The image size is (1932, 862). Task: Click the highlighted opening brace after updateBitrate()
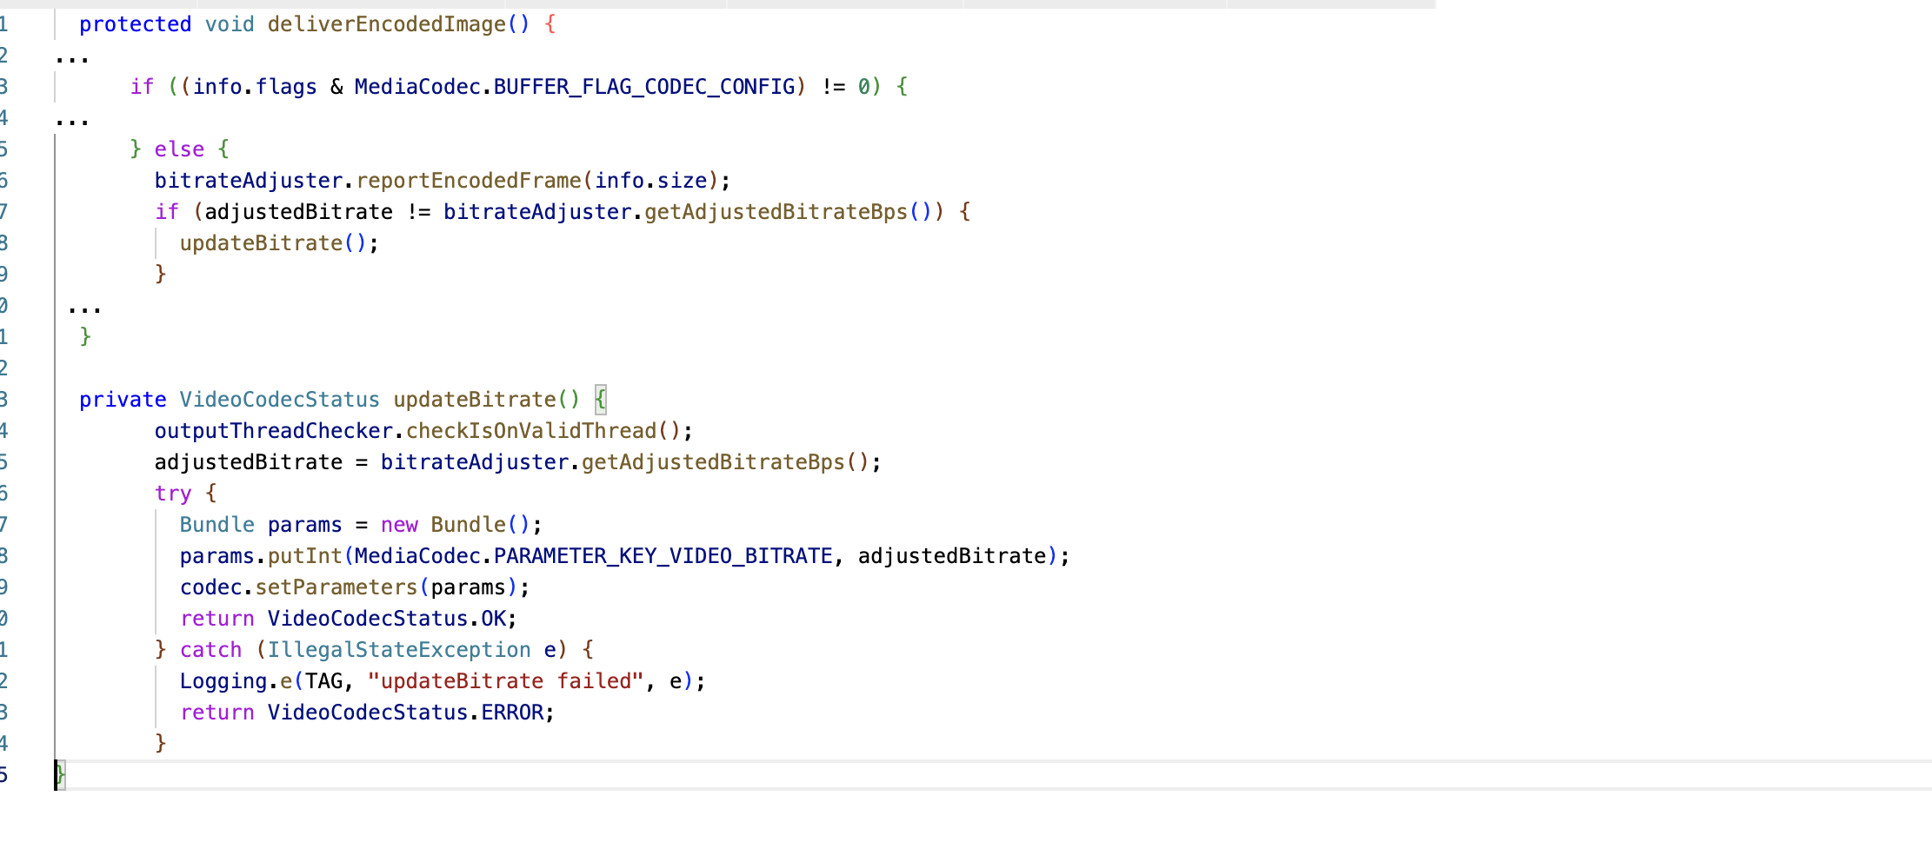600,400
